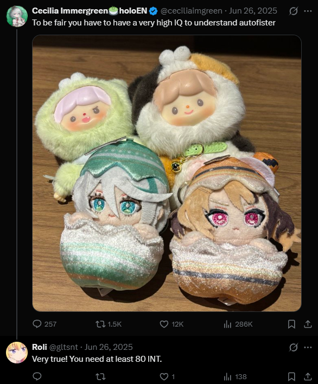Viewport: 318px width, 384px height.
Task: Open more options menu on Cecilia's tweet
Action: click(x=308, y=11)
